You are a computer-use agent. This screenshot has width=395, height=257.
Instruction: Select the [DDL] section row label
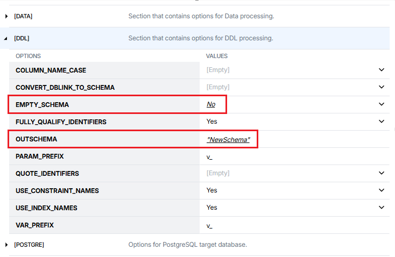click(22, 38)
